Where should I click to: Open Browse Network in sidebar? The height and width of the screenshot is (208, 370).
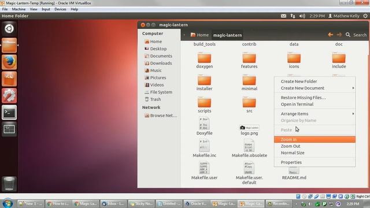point(161,116)
